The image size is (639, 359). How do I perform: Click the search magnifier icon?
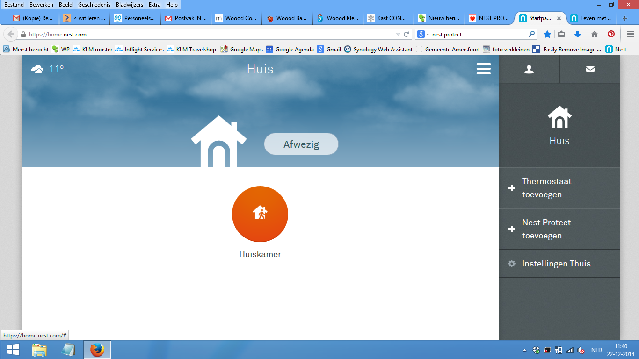531,34
